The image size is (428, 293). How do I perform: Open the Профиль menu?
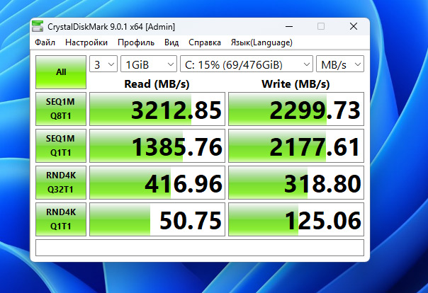pos(136,42)
